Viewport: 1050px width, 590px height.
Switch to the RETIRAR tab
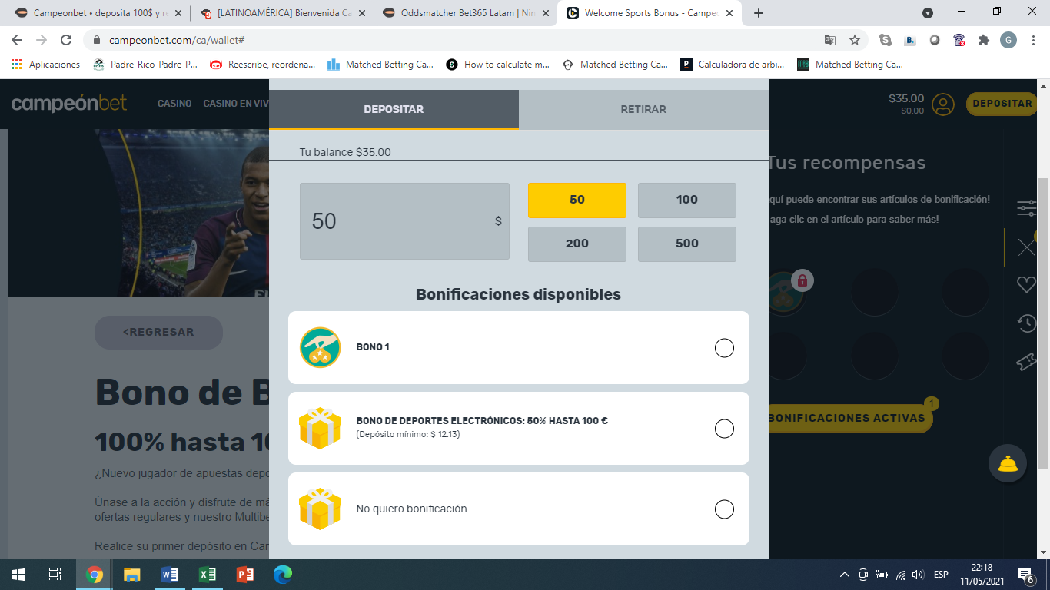(643, 109)
